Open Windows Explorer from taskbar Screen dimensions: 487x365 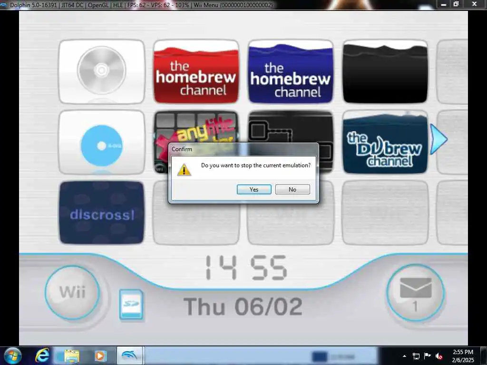(x=72, y=356)
